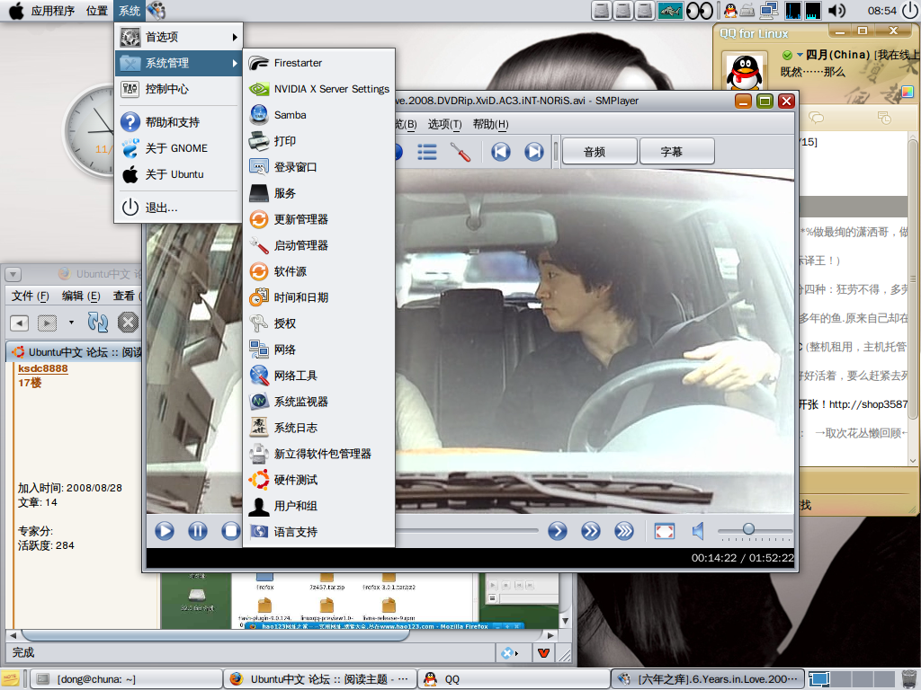Click the QQ penguin avatar
Viewport: 921px width, 690px height.
744,72
